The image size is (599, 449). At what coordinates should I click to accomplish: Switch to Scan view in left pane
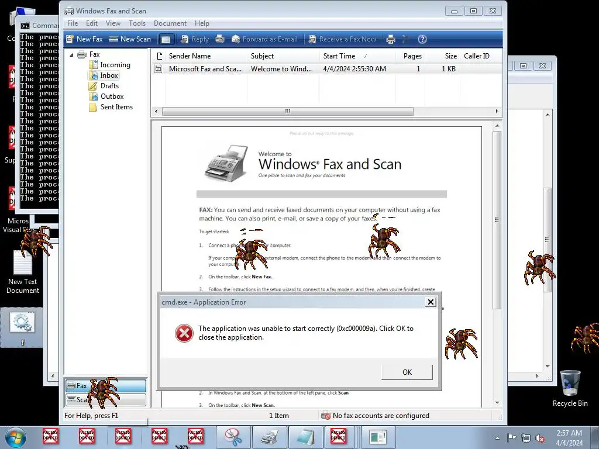(x=106, y=400)
